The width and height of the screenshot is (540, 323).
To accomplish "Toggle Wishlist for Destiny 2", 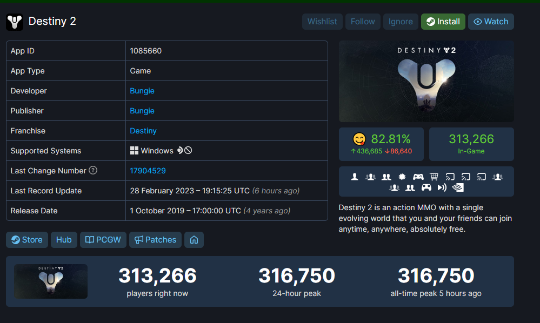I will point(322,22).
